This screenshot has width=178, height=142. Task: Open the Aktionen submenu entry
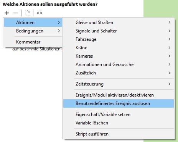(33, 23)
